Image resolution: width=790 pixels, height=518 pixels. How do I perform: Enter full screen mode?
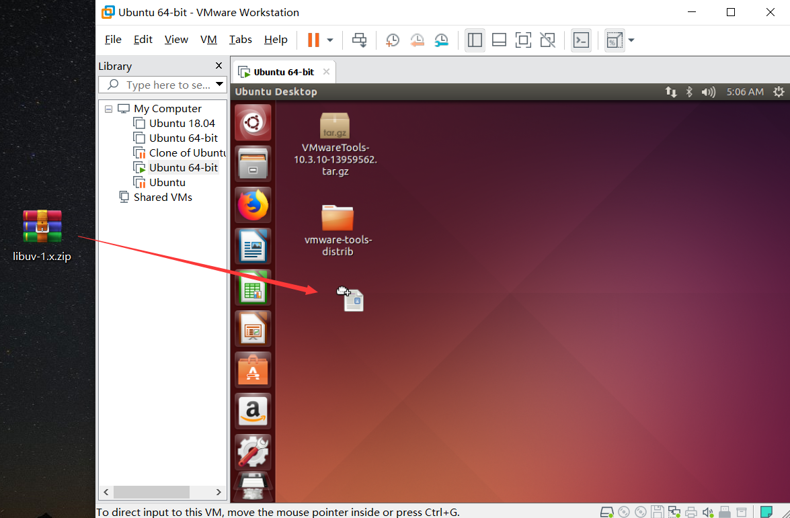(x=523, y=40)
